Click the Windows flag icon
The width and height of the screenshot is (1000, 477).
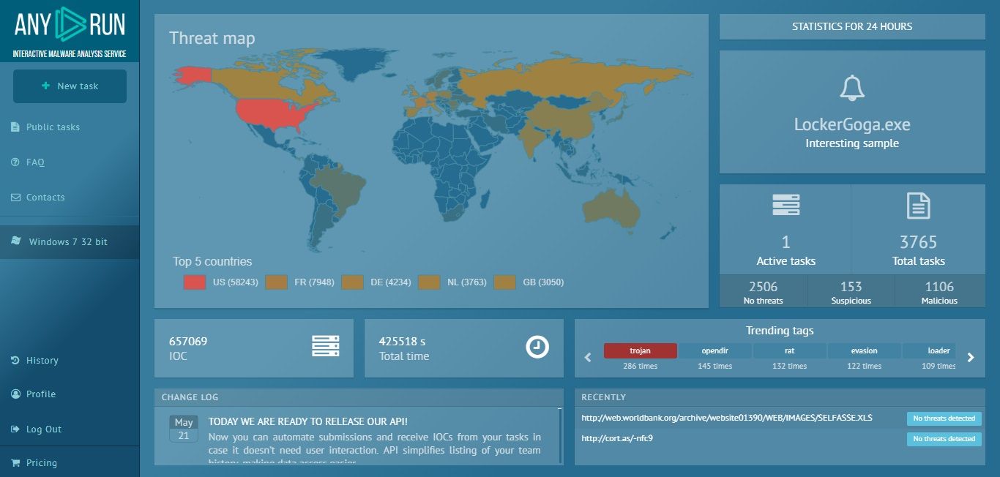(x=15, y=241)
